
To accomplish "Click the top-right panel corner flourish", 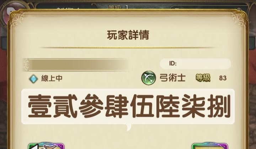I will pos(238,19).
